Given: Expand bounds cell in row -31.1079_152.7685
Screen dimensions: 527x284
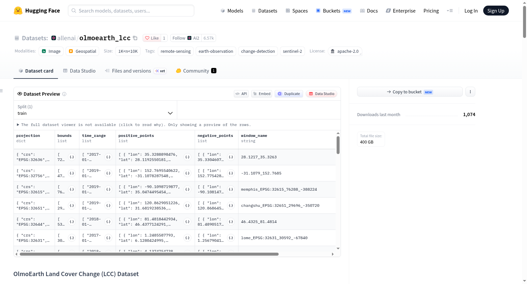Looking at the screenshot, I should [x=72, y=173].
